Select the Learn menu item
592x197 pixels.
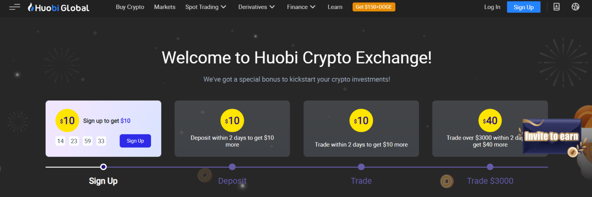tap(335, 7)
